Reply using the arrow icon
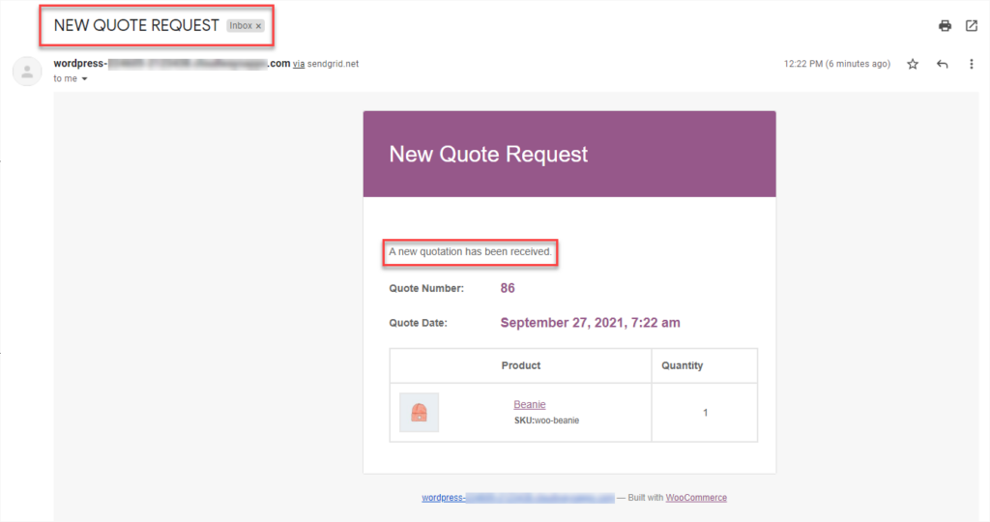This screenshot has height=522, width=990. tap(942, 64)
